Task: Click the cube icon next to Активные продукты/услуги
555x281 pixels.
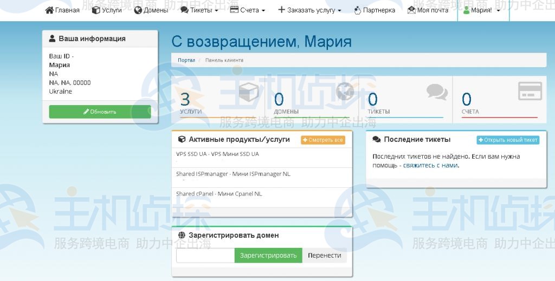Action: [x=182, y=139]
